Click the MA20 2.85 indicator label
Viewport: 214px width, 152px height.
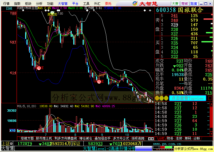point(75,8)
